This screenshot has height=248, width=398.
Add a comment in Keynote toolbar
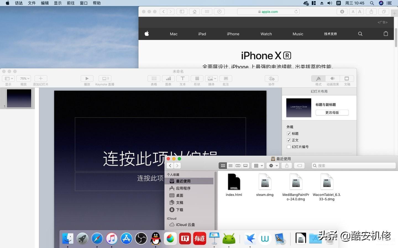coord(226,79)
